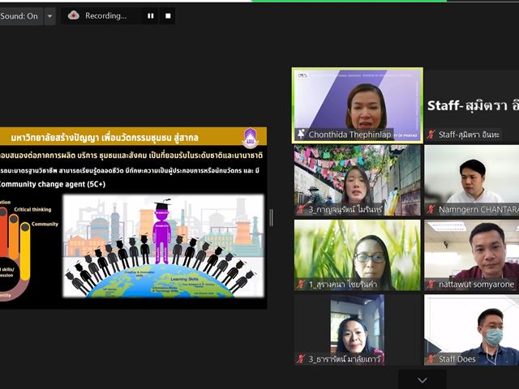Screen dimensions: 519x389
Task: Click 'Community change agent (5C+)' slide text
Action: coord(52,184)
